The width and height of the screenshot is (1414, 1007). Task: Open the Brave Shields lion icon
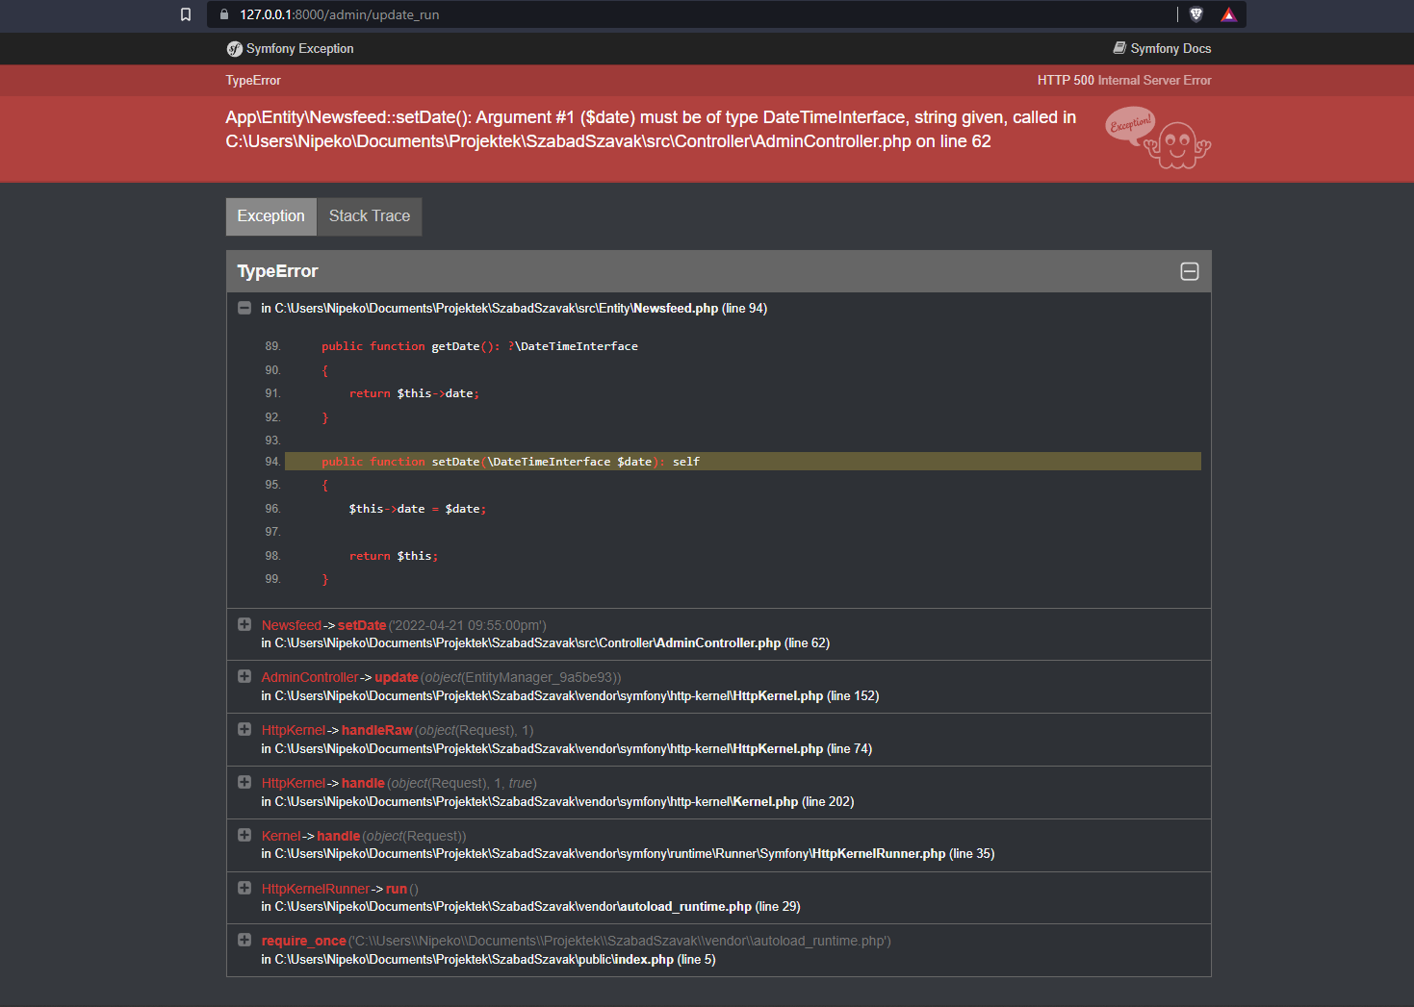pyautogui.click(x=1196, y=14)
